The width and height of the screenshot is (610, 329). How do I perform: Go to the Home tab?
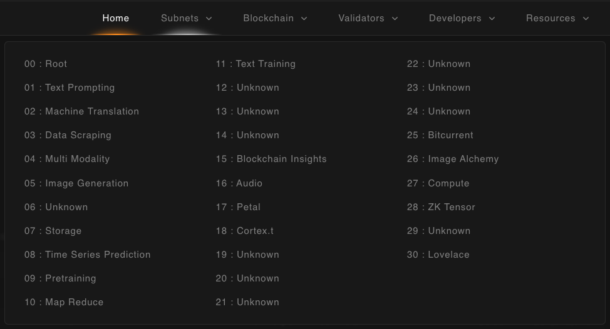pyautogui.click(x=116, y=18)
